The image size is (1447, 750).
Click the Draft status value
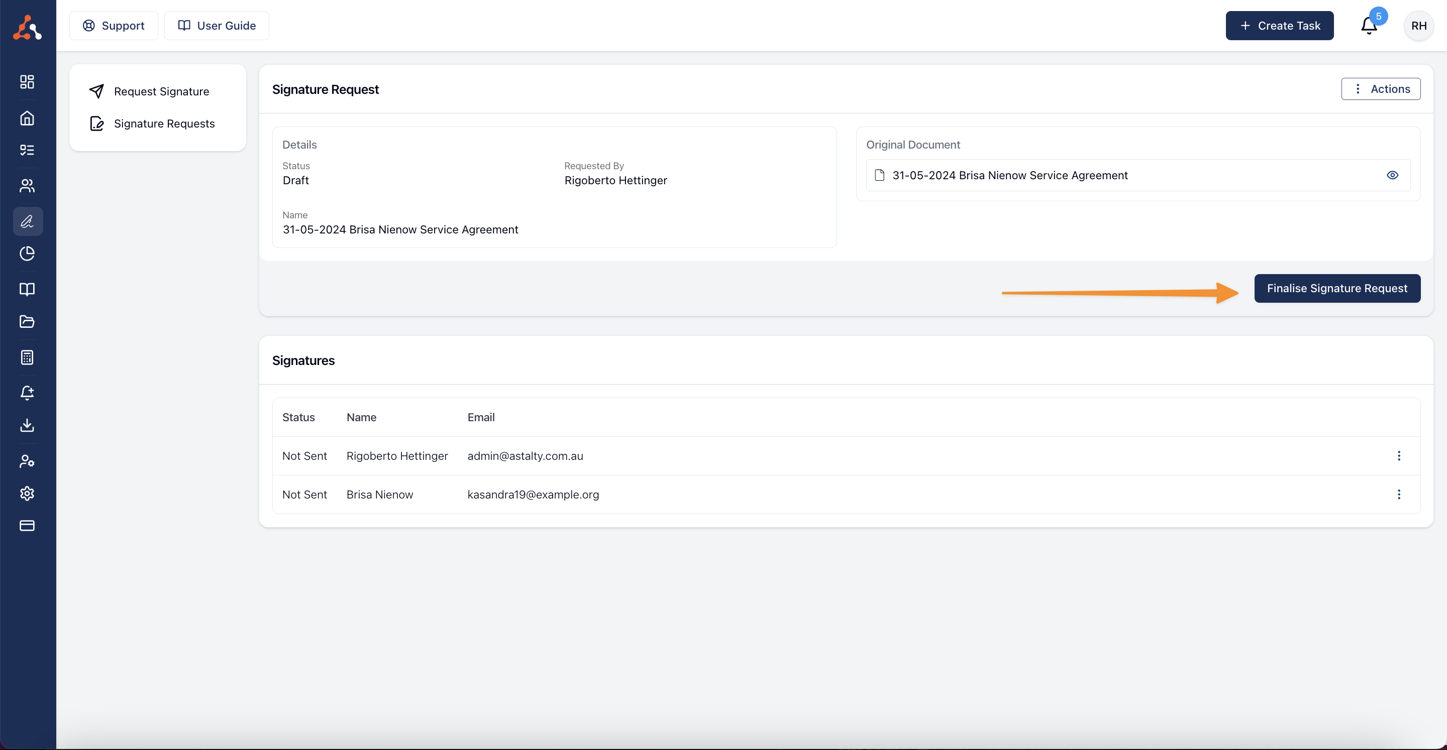(x=295, y=180)
